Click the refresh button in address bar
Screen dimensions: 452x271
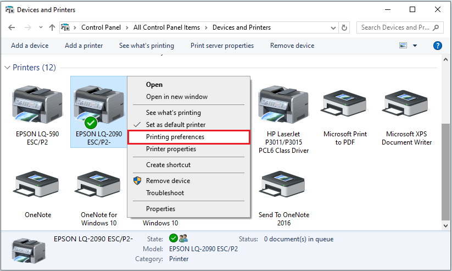[x=344, y=27]
